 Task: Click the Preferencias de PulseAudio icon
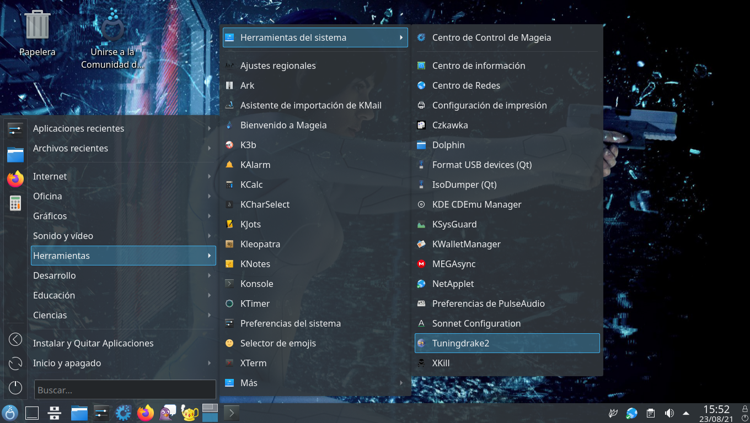[x=421, y=303]
